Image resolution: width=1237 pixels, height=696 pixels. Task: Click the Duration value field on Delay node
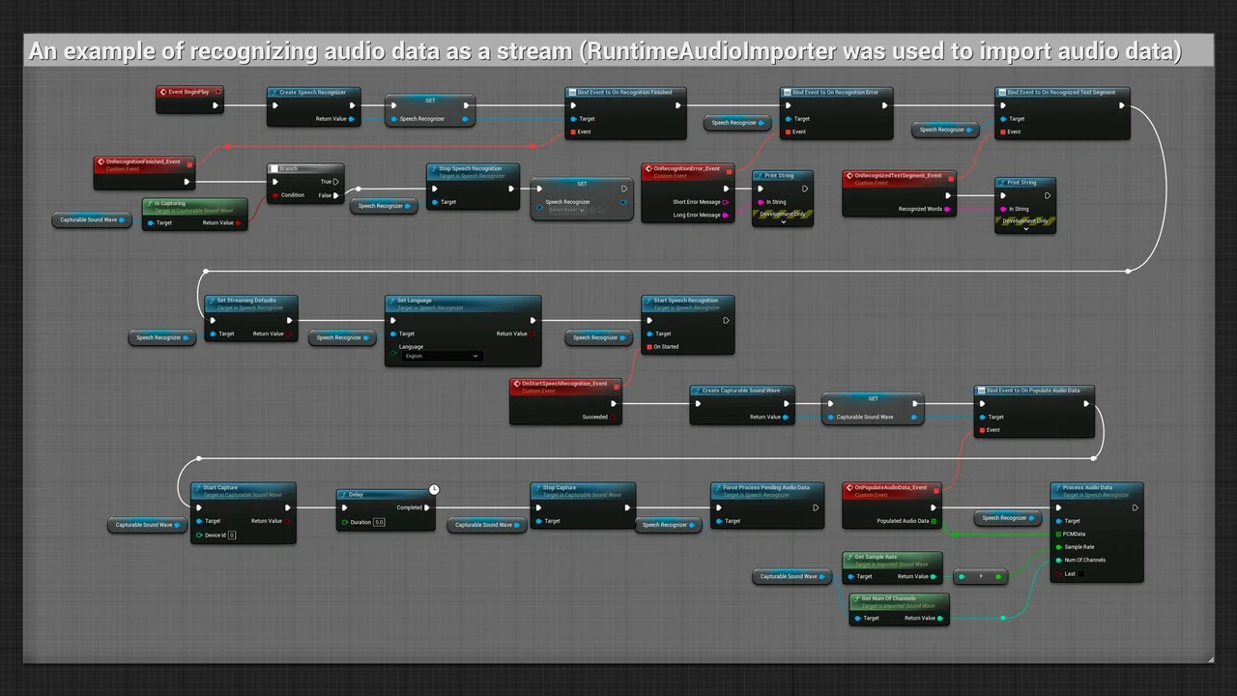(379, 522)
